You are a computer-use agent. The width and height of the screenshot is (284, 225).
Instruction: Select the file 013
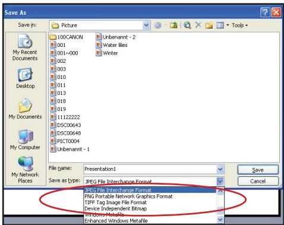[58, 93]
